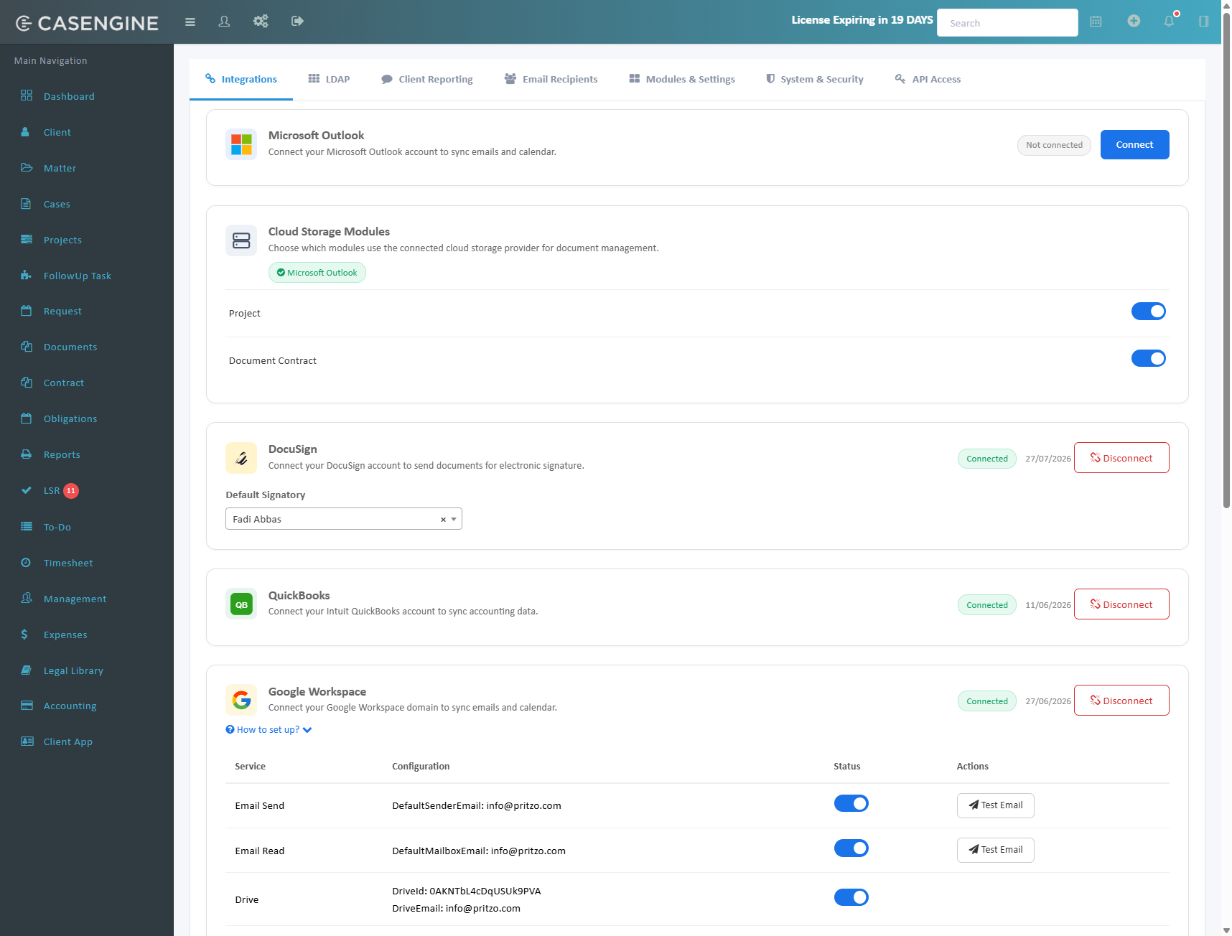Screen dimensions: 1232x936
Task: Expand the How to set up? section
Action: coord(269,730)
